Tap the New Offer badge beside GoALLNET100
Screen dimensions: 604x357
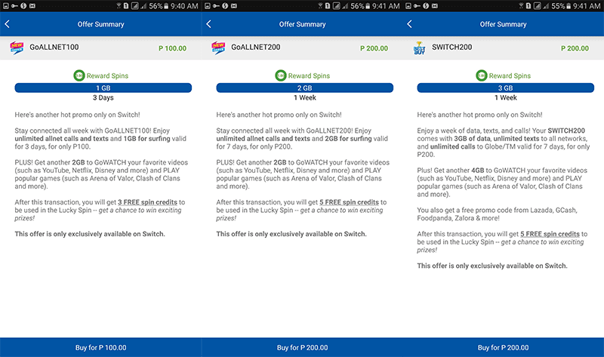click(17, 48)
